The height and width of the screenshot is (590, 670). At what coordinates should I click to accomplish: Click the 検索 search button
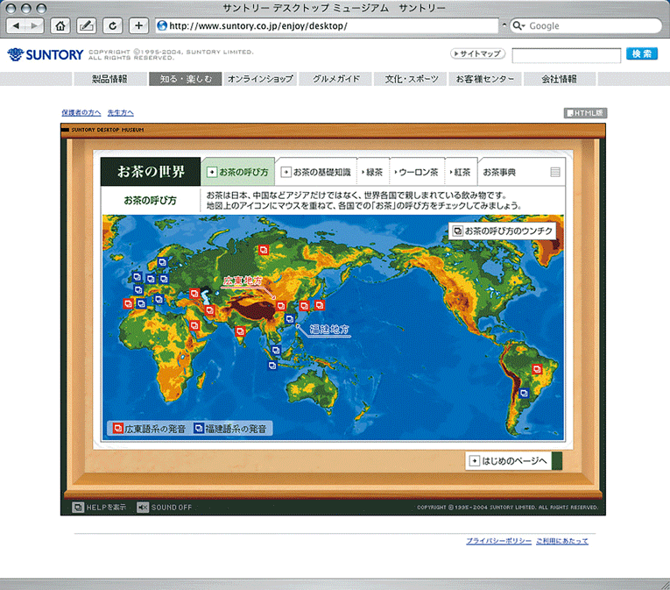pos(641,54)
